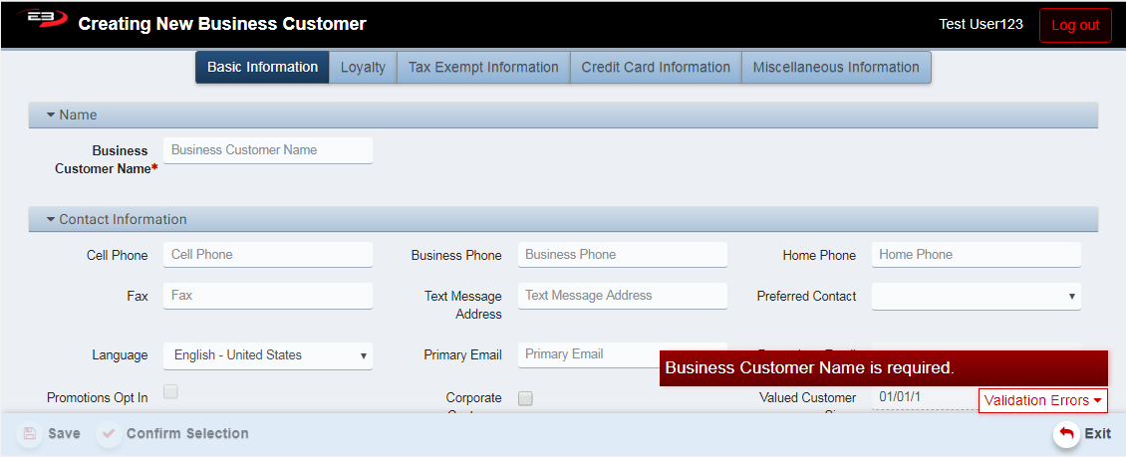The image size is (1126, 457).
Task: Click the Confirm Selection checkmark icon
Action: (x=109, y=433)
